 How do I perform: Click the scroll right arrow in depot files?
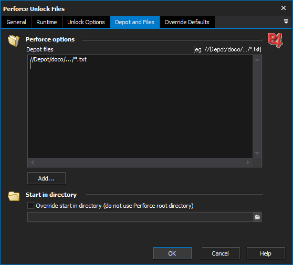tap(248, 163)
